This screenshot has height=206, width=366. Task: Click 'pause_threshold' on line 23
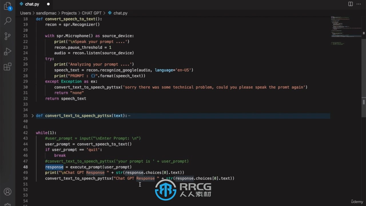(85, 47)
